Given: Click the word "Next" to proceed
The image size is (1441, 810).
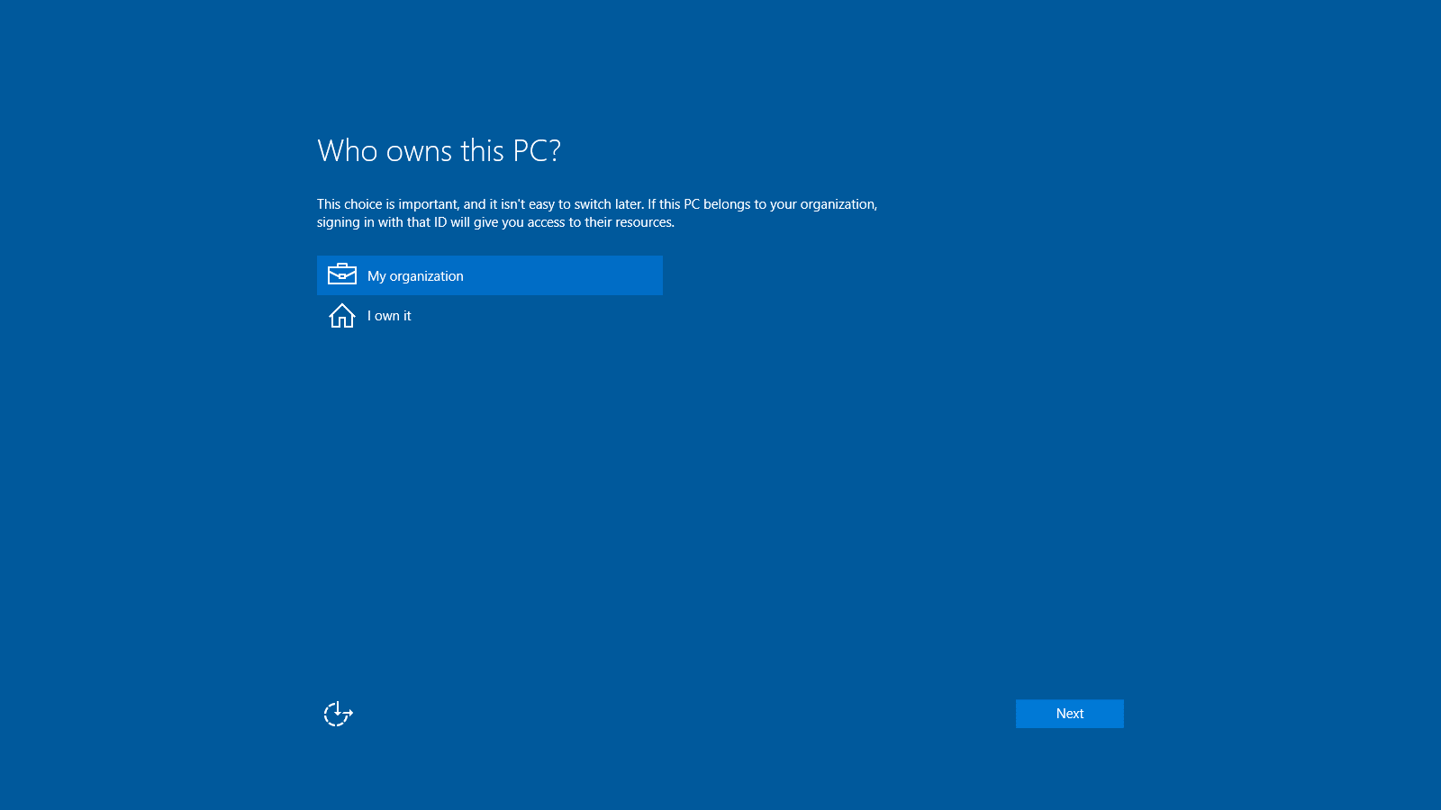Looking at the screenshot, I should (x=1070, y=714).
